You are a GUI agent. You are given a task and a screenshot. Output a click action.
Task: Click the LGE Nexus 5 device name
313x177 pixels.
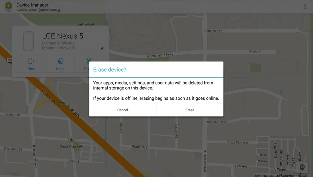click(62, 36)
